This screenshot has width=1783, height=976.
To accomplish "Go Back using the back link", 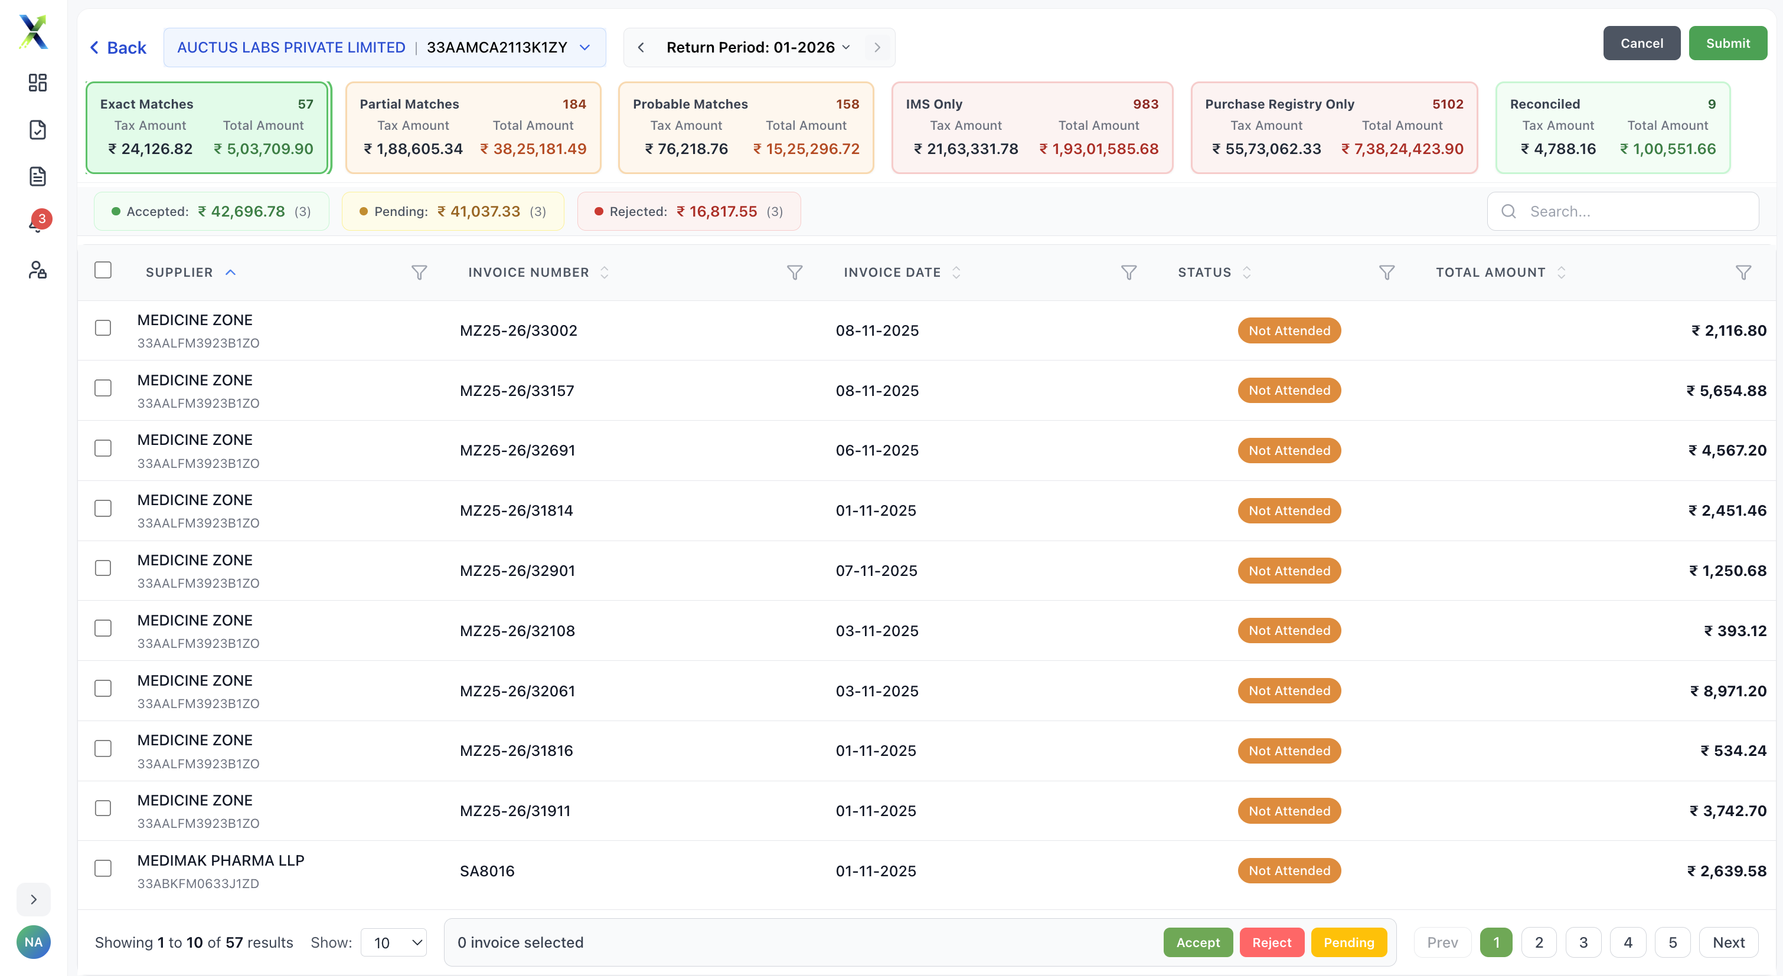I will tap(117, 47).
